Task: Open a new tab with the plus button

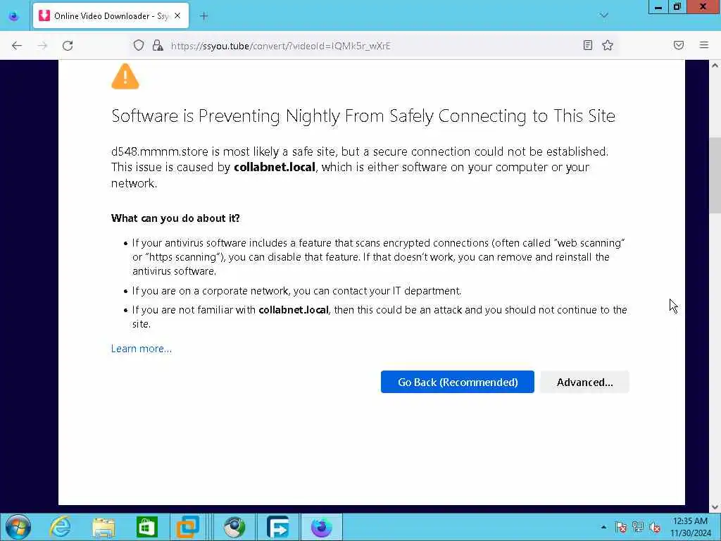Action: tap(203, 16)
